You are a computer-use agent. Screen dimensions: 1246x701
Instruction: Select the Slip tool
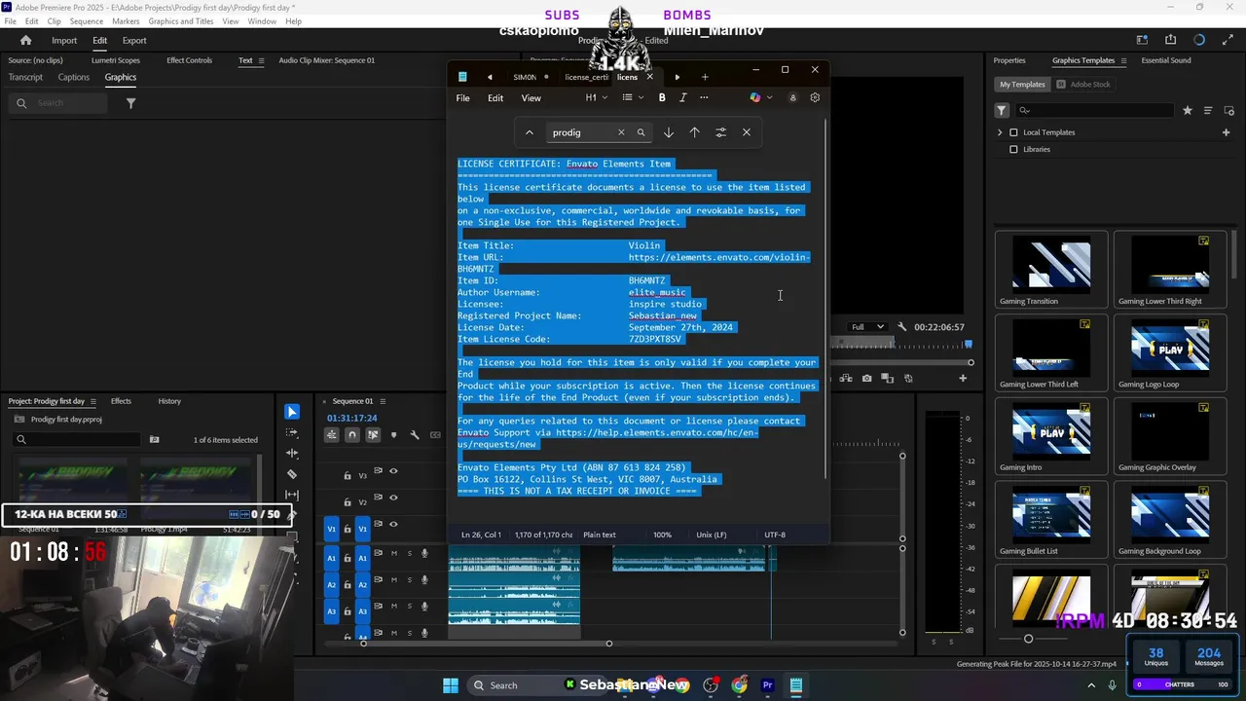(x=292, y=495)
